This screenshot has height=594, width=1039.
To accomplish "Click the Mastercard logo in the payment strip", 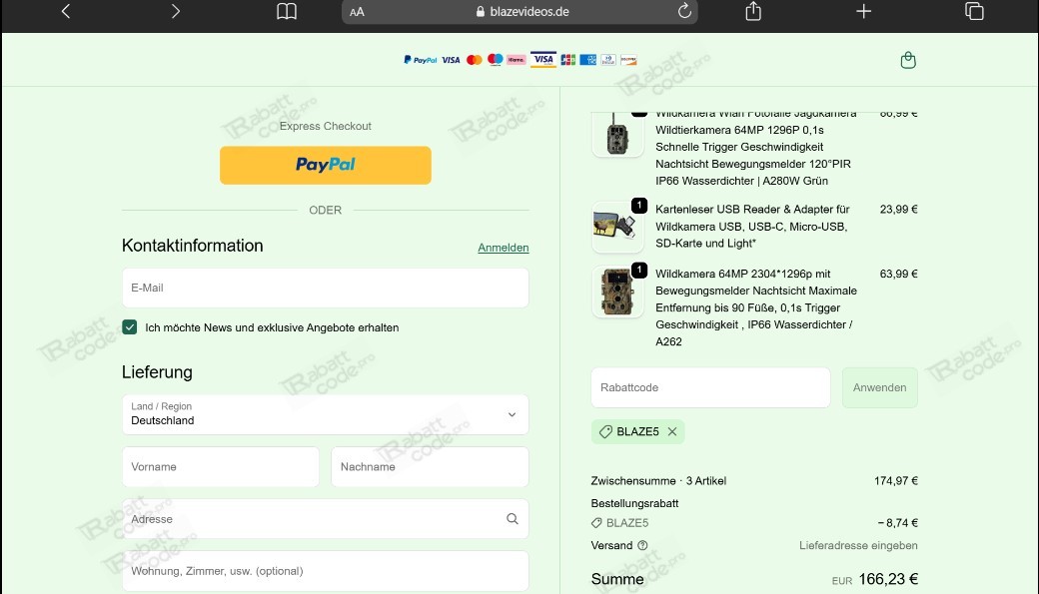I will [474, 60].
